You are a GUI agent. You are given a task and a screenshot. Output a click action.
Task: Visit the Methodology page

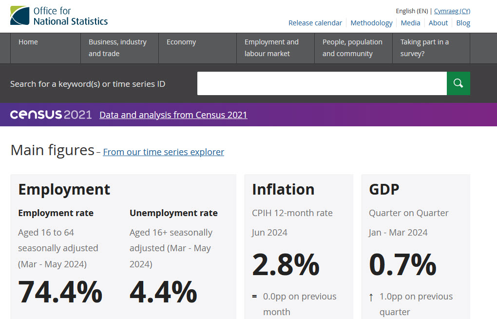[371, 23]
